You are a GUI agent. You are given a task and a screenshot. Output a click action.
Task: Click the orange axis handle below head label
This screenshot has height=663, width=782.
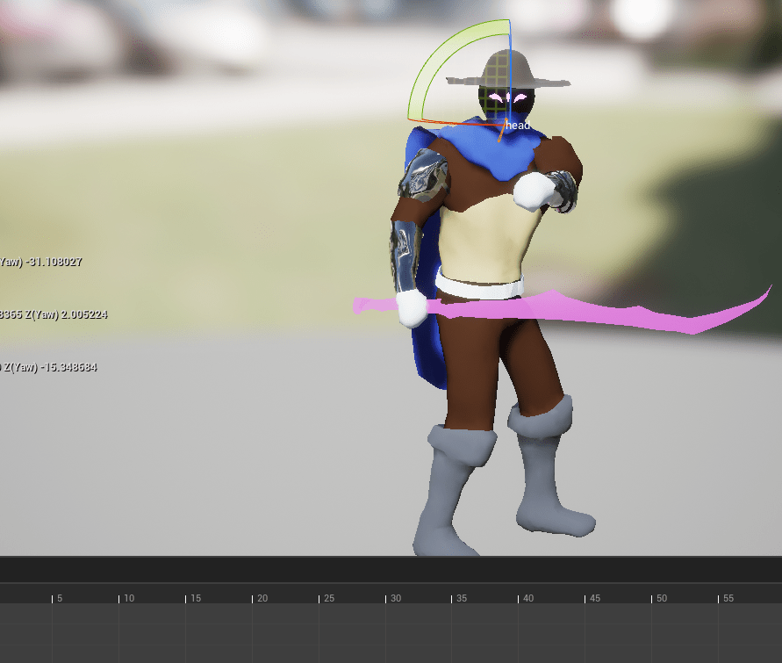tap(502, 133)
